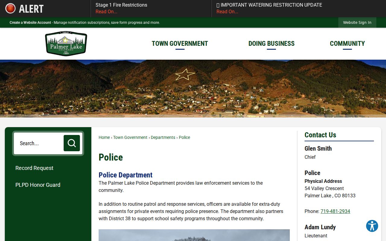This screenshot has height=241, width=386.
Task: Click the name Glen Smith
Action: pyautogui.click(x=318, y=149)
